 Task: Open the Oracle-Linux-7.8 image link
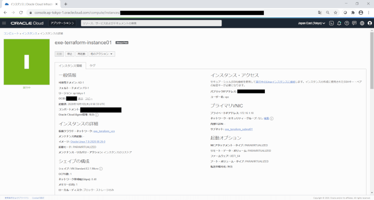click(88, 142)
